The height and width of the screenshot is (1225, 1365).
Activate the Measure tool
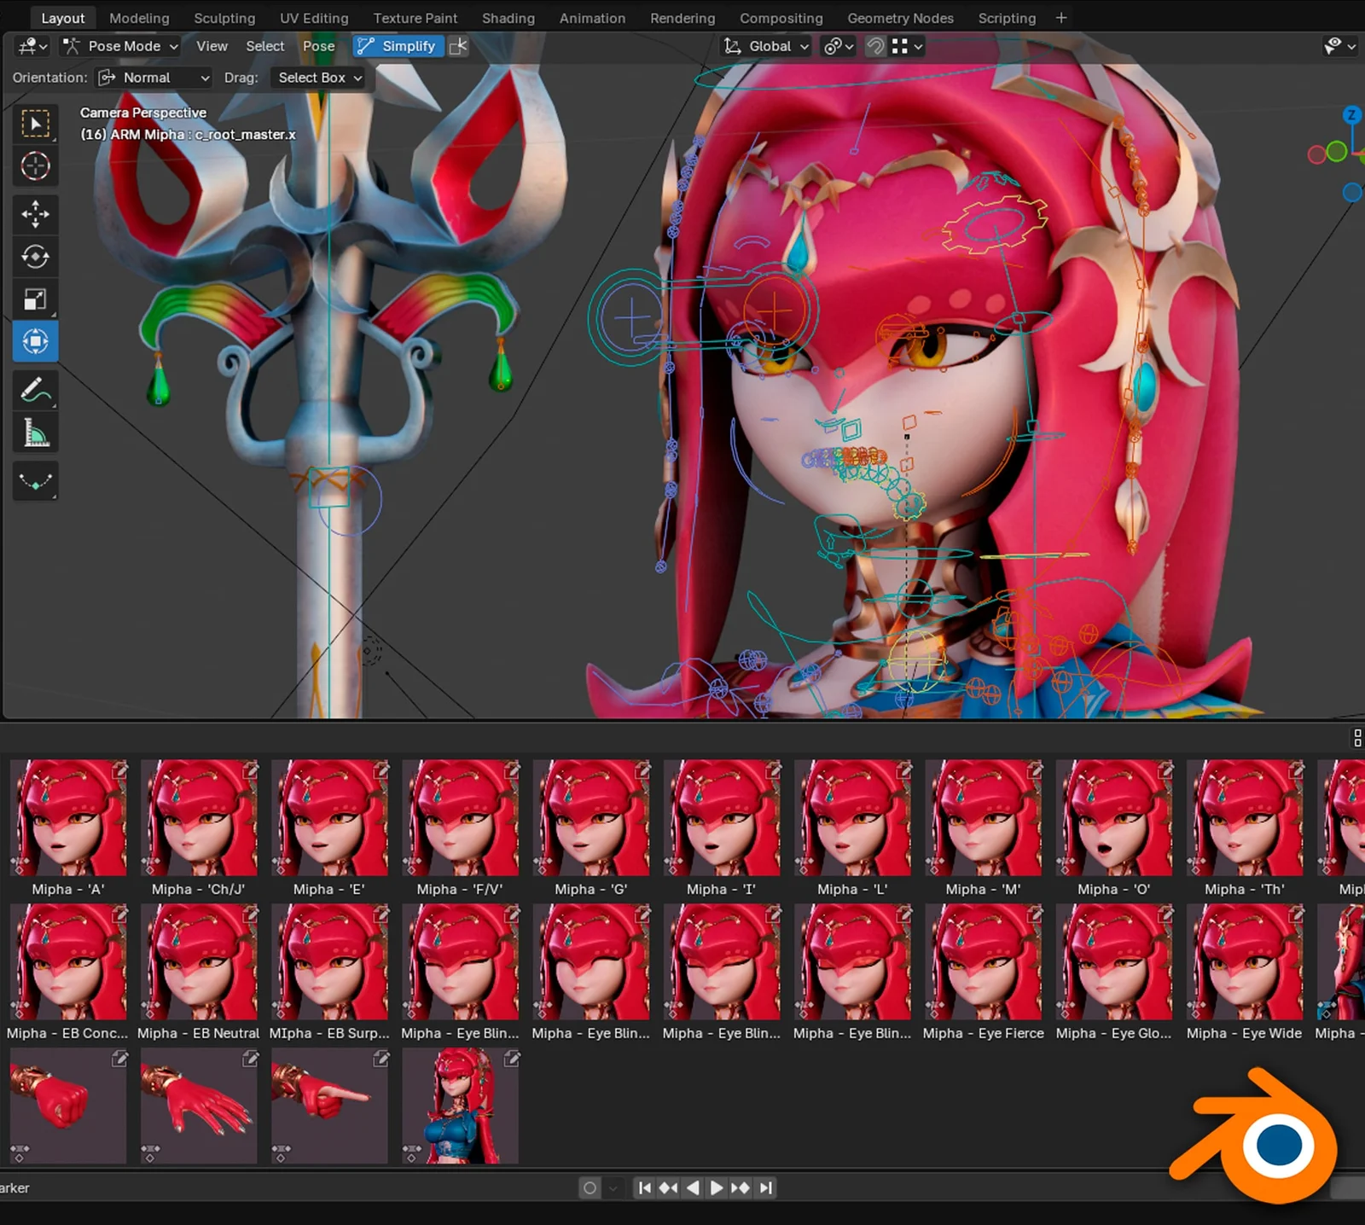35,433
